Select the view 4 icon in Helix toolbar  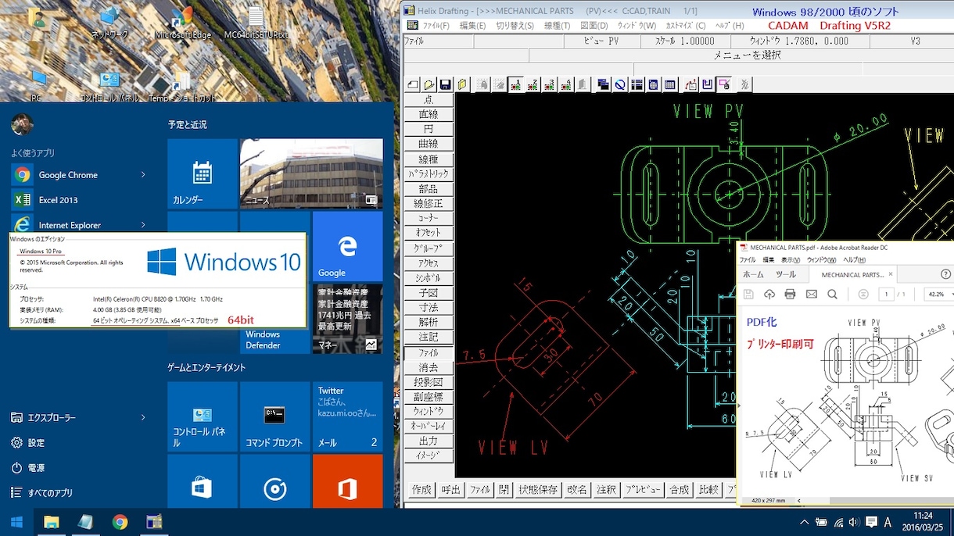coord(567,84)
